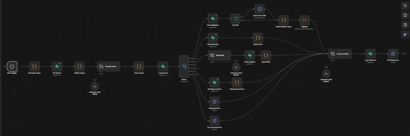Toggle the side panel layout button

tap(405, 25)
